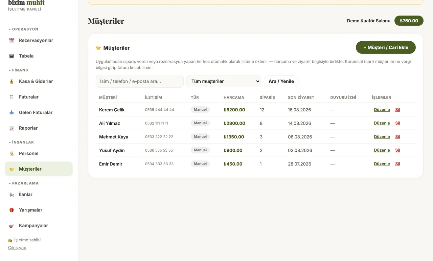Collapse the OPERASYON sidebar section

click(23, 29)
